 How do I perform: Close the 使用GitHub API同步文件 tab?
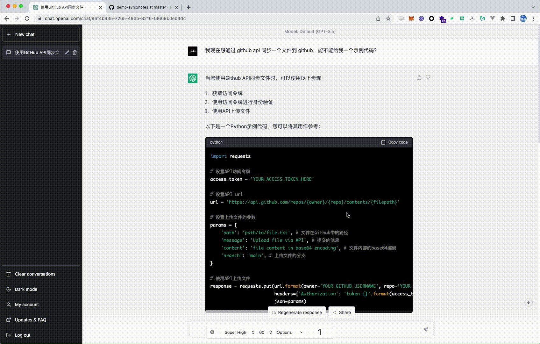click(x=101, y=7)
